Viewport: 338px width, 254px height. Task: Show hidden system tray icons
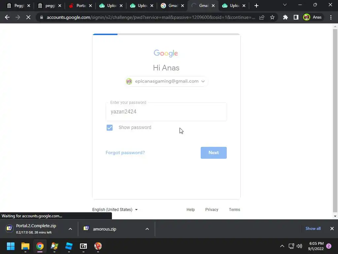coord(282,246)
